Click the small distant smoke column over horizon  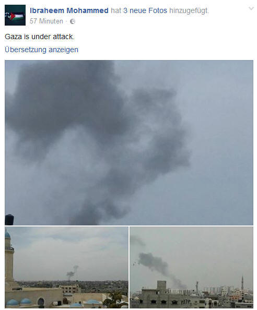pos(72,273)
